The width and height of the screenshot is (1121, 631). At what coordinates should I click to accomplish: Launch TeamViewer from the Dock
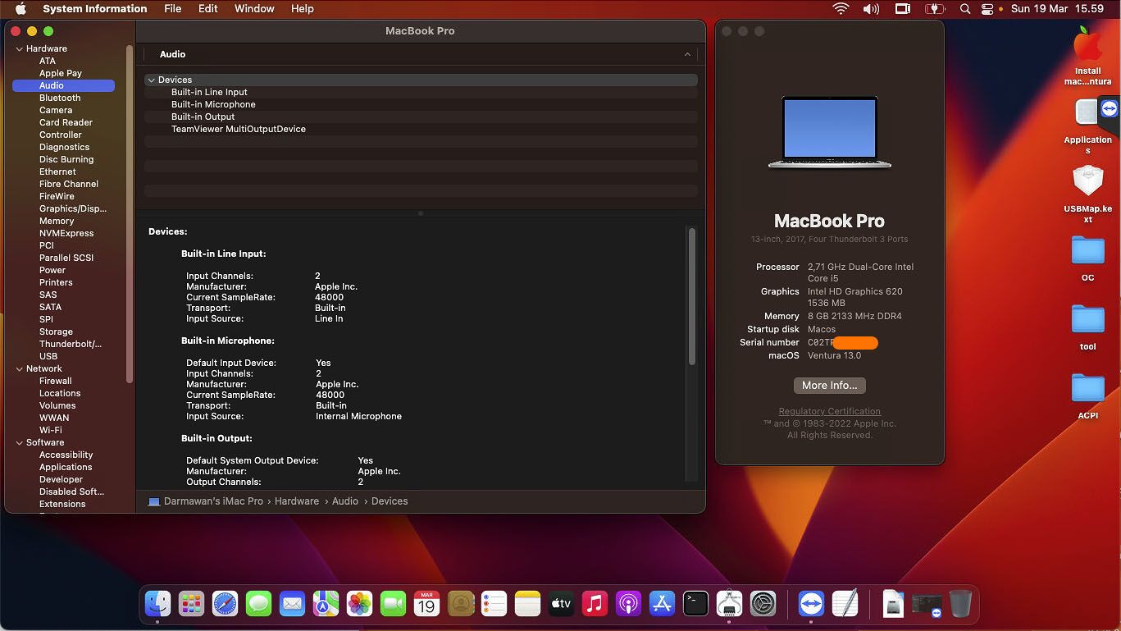click(x=811, y=604)
